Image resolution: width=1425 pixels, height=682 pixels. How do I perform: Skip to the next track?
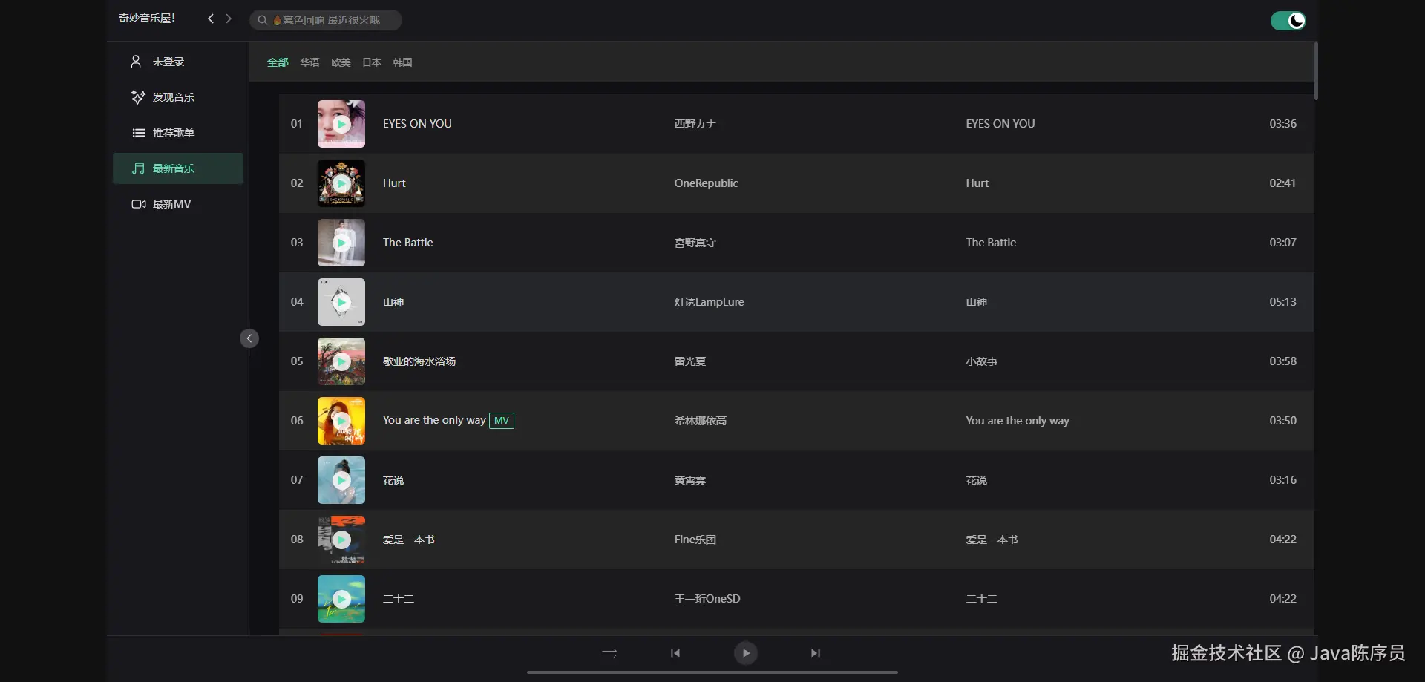815,653
